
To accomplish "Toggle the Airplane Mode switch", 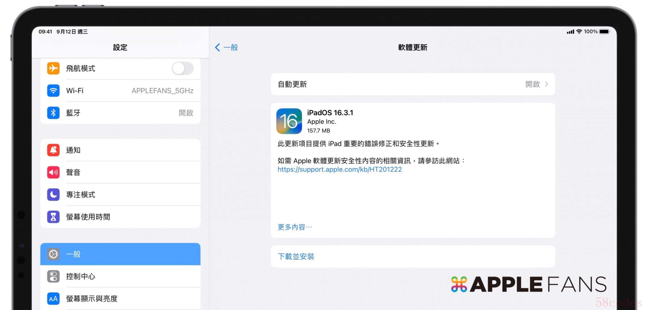I will pos(183,68).
